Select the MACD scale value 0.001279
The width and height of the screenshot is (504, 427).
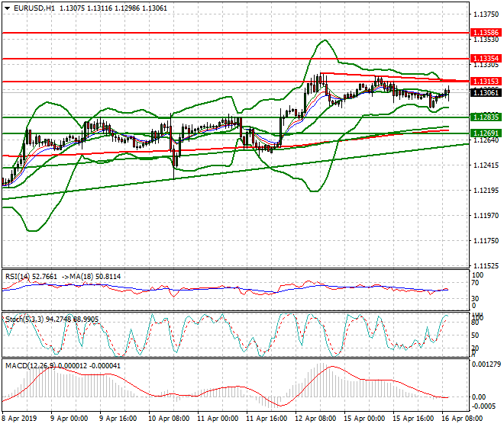[x=486, y=364]
